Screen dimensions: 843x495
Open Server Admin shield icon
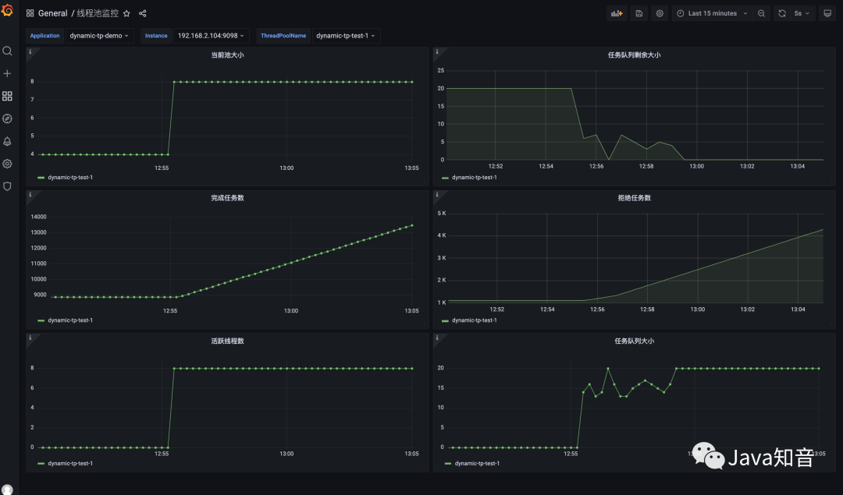click(x=7, y=186)
